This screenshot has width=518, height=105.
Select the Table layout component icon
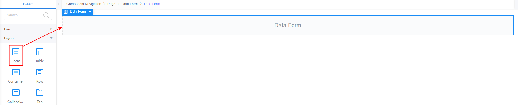[40, 52]
